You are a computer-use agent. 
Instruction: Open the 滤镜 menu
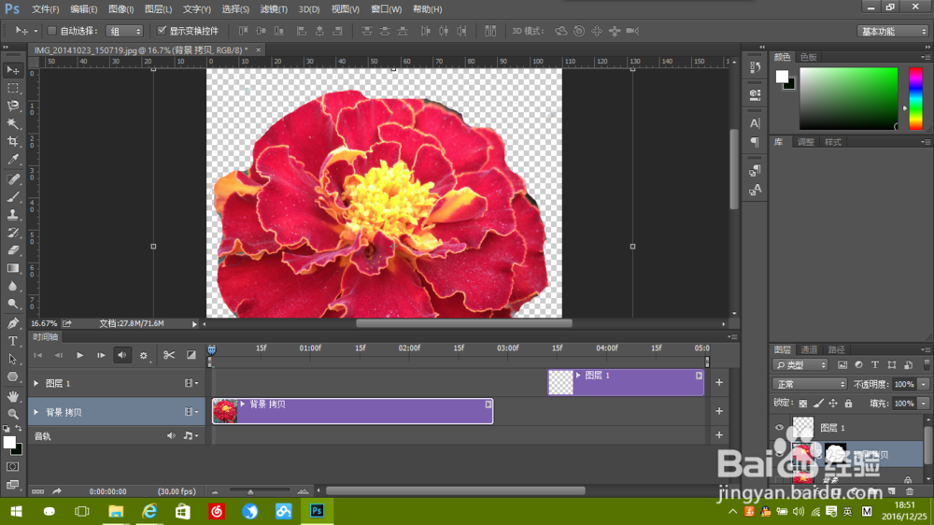pos(274,9)
